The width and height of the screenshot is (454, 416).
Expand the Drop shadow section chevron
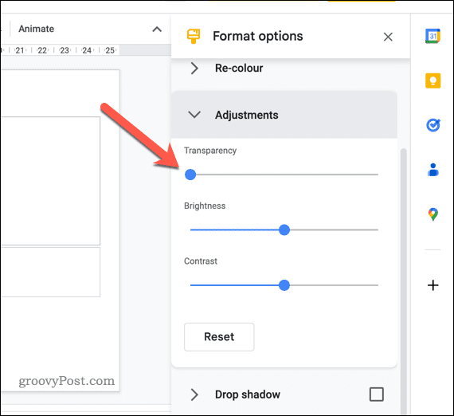pyautogui.click(x=194, y=394)
